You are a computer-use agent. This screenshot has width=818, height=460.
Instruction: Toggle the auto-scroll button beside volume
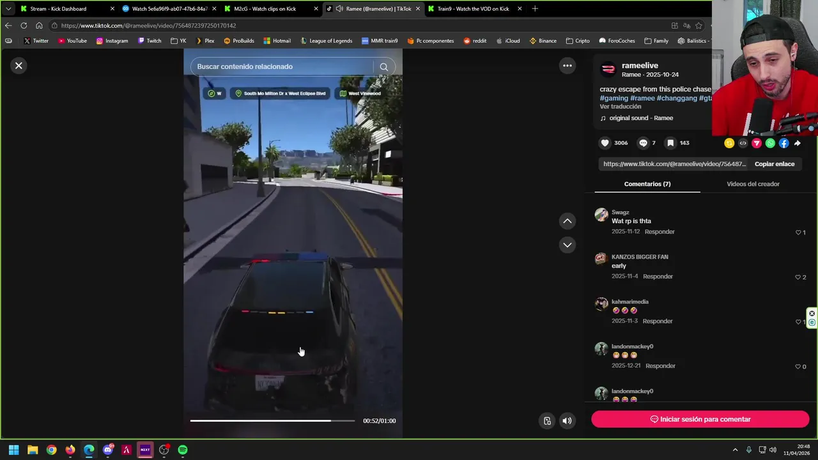point(547,420)
